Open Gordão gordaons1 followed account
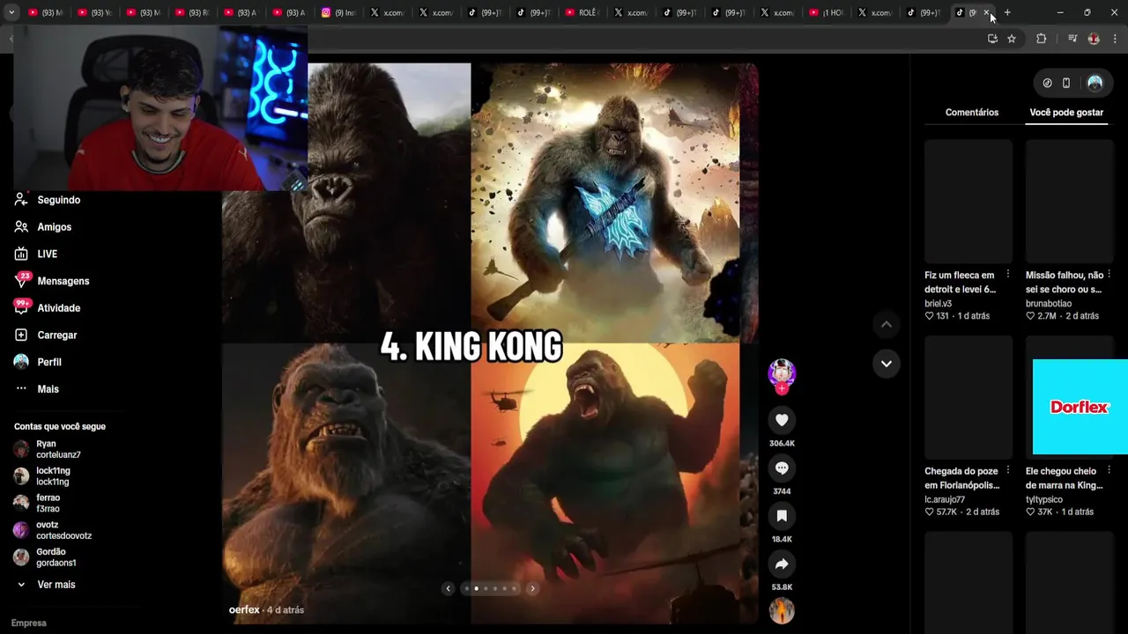Image resolution: width=1128 pixels, height=634 pixels. [45, 557]
